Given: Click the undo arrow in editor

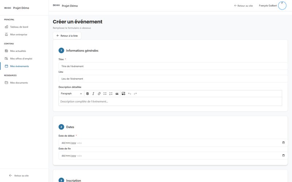Looking at the screenshot, I should [129, 94].
